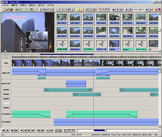Screen dimensions: 162x137
Task: Click the bottom single-frame forward arrow button
Action: (29, 130)
